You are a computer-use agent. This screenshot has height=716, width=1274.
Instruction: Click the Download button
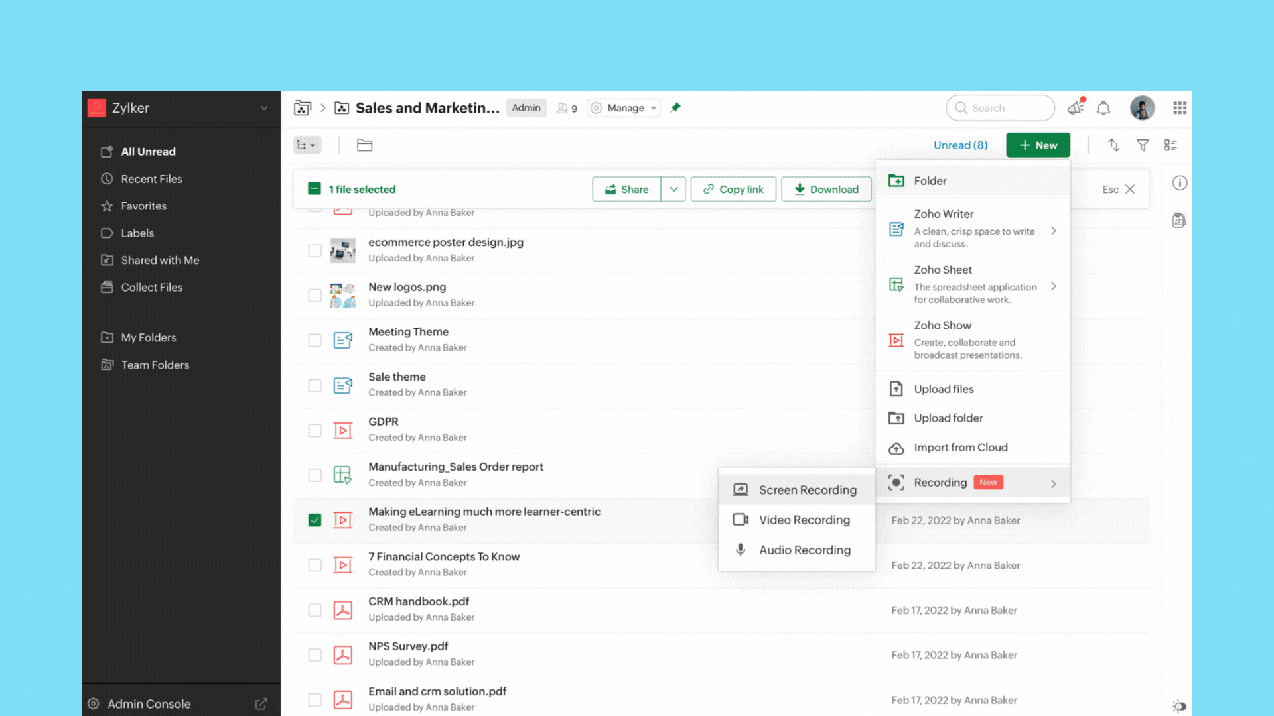tap(826, 189)
